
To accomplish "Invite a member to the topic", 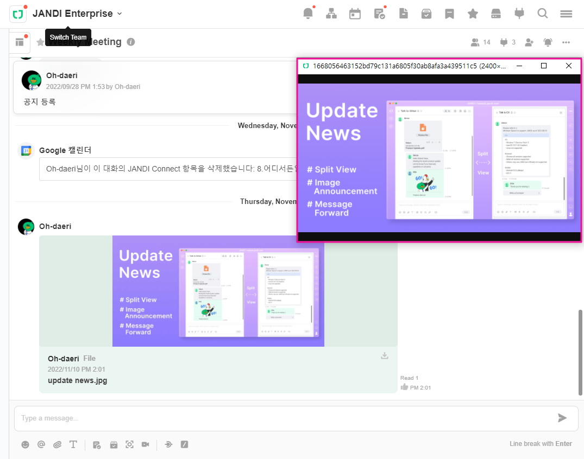I will tap(529, 42).
